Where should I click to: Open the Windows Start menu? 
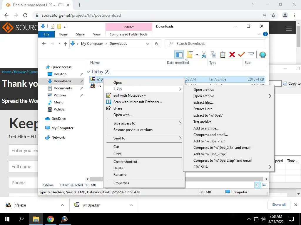click(7, 219)
